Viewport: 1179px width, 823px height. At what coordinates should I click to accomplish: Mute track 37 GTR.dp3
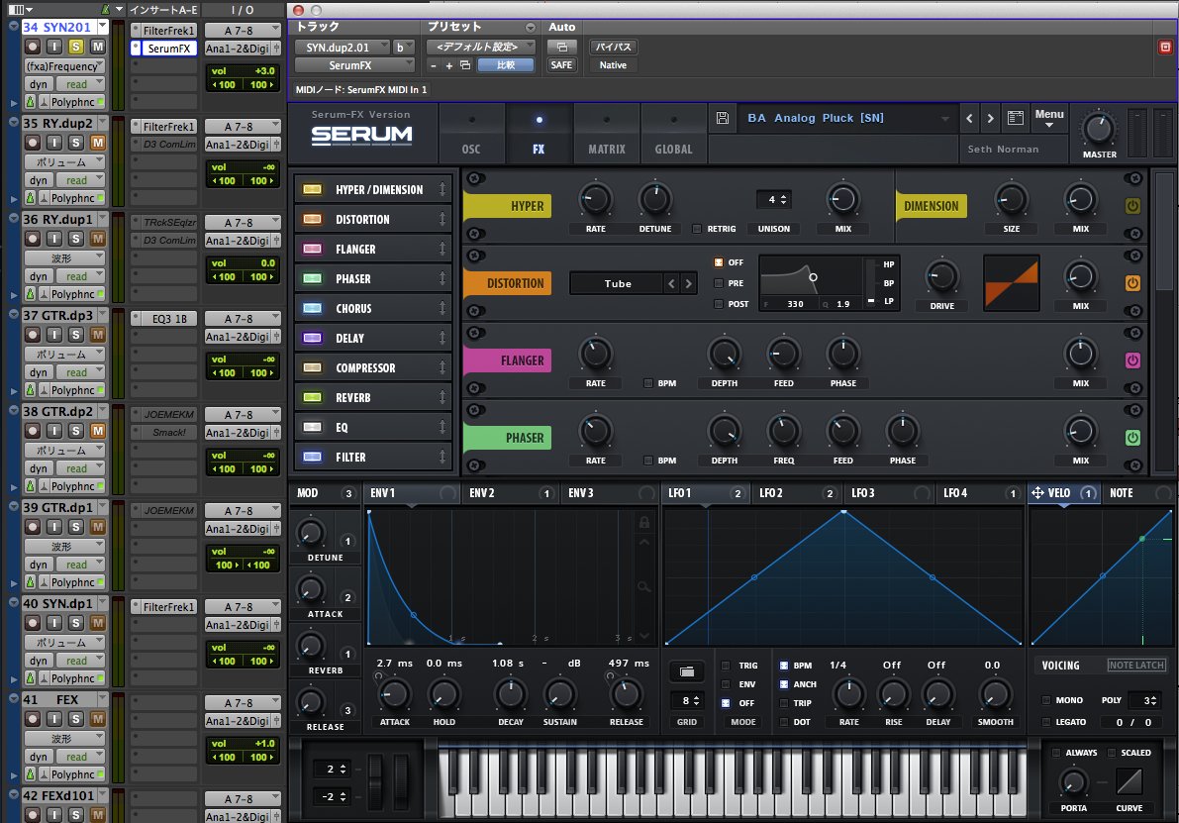click(x=98, y=335)
